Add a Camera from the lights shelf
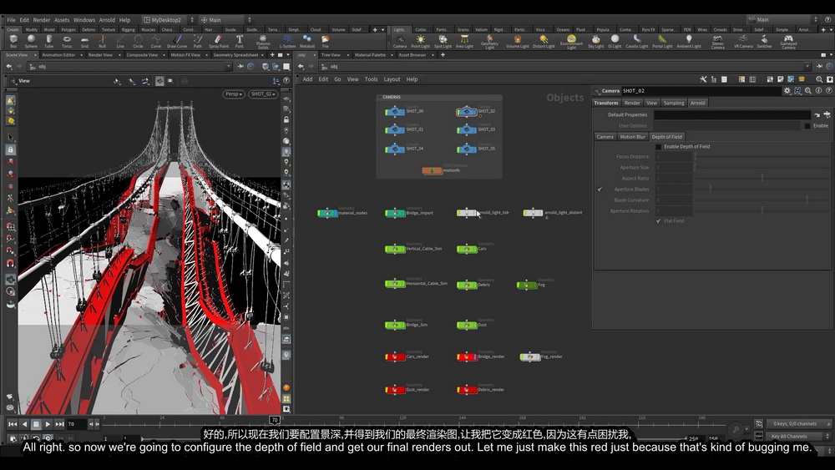 400,42
